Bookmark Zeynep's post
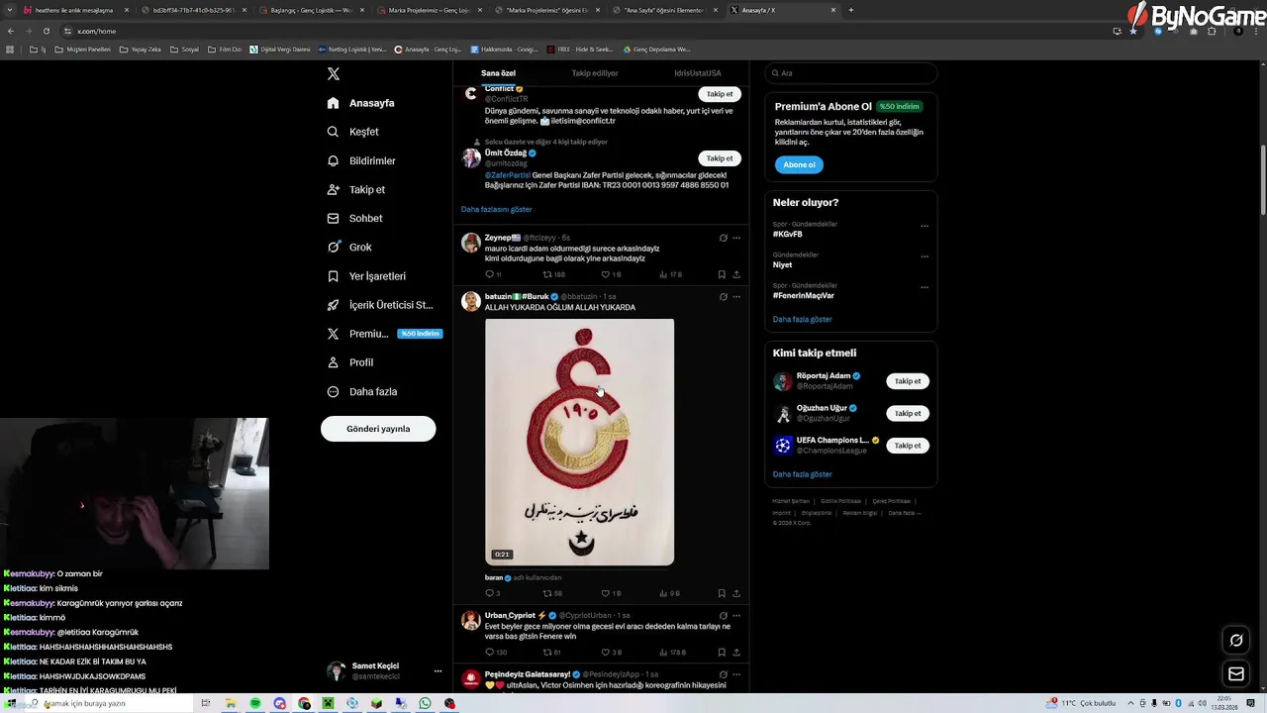Image resolution: width=1267 pixels, height=713 pixels. 722,274
